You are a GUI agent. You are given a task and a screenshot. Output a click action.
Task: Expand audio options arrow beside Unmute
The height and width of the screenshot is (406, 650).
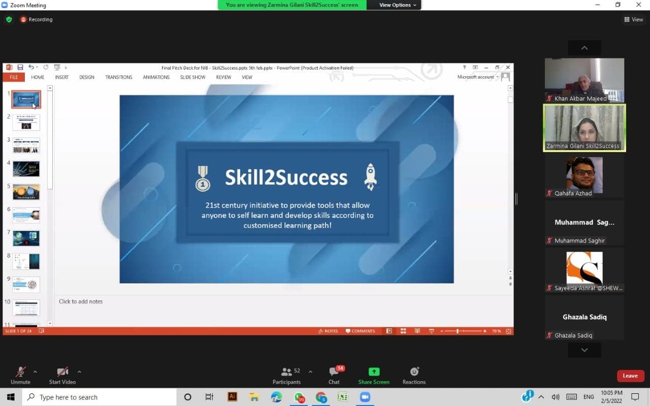(35, 371)
